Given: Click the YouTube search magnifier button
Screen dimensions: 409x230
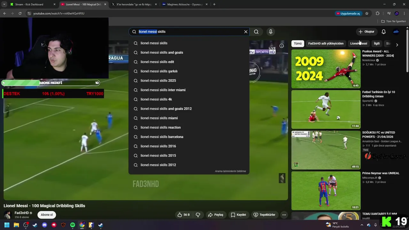Looking at the screenshot, I should [x=256, y=32].
